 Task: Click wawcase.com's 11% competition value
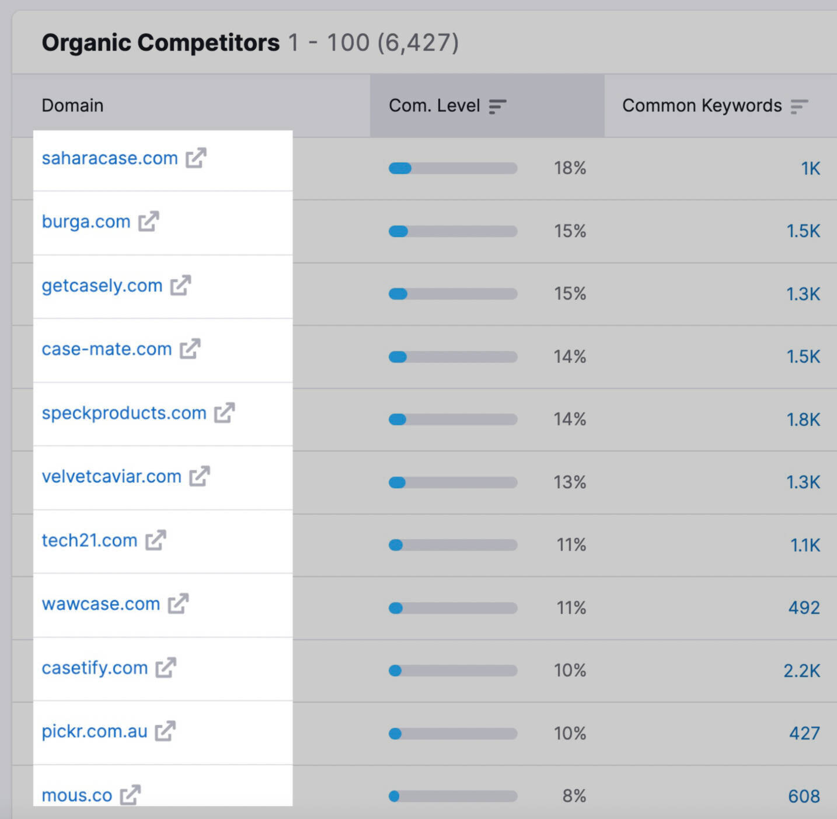(571, 608)
